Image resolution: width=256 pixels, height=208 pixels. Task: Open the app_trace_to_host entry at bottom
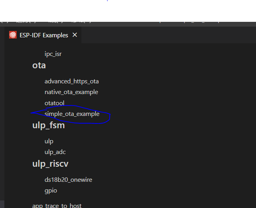point(57,206)
